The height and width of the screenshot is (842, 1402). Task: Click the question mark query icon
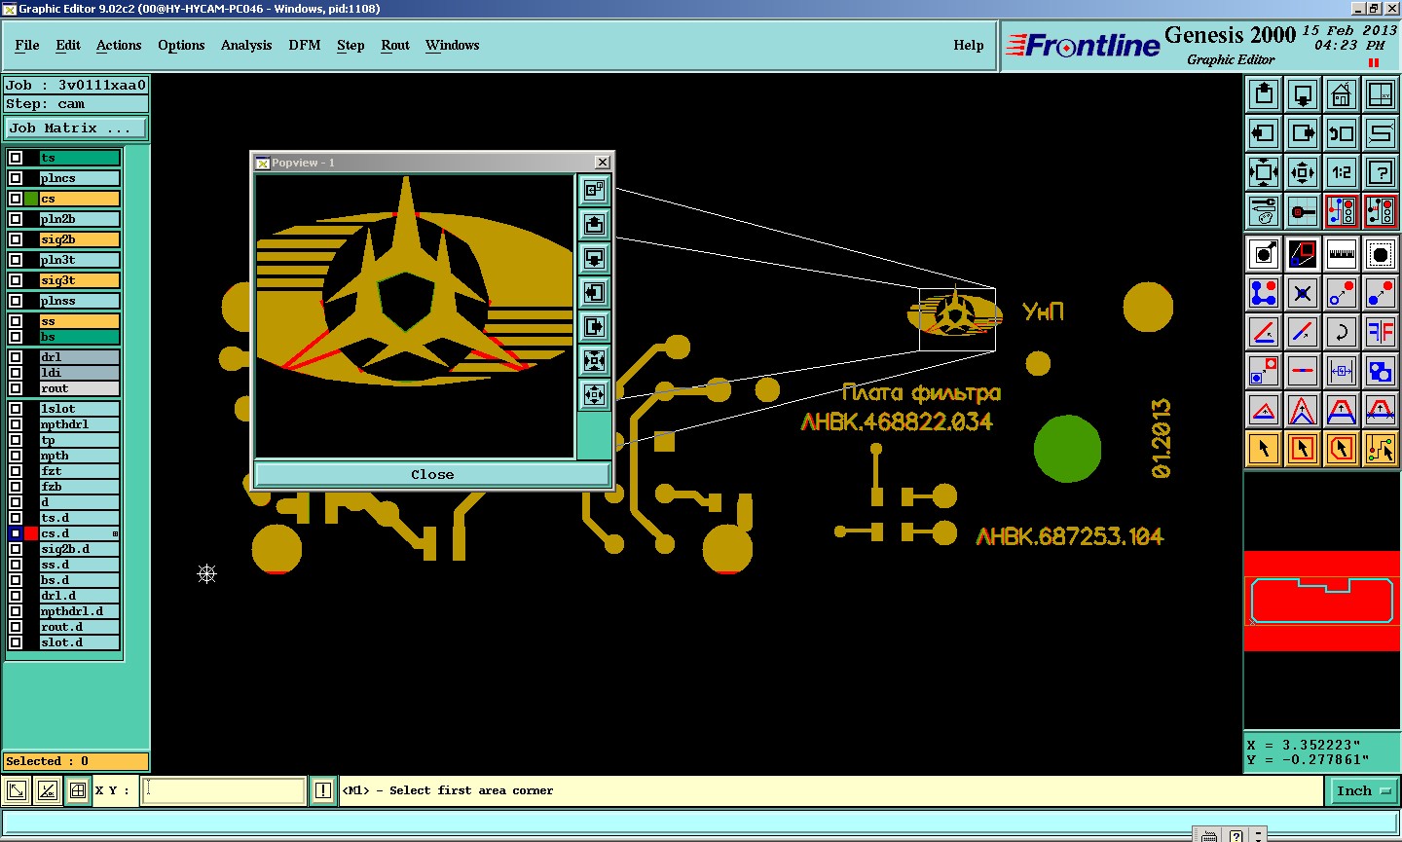tap(1381, 172)
